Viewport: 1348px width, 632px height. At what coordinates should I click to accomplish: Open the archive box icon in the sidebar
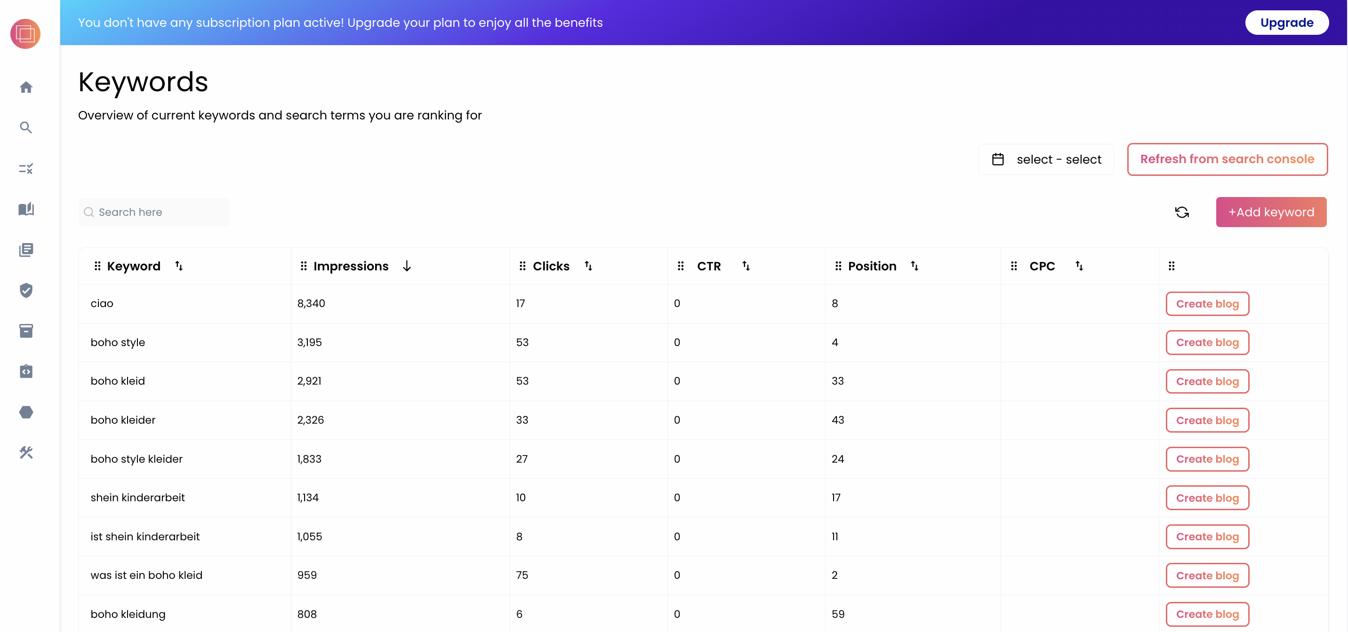[25, 331]
